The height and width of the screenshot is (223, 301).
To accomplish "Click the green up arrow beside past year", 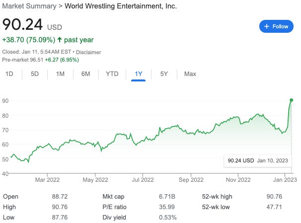I will tap(60, 40).
